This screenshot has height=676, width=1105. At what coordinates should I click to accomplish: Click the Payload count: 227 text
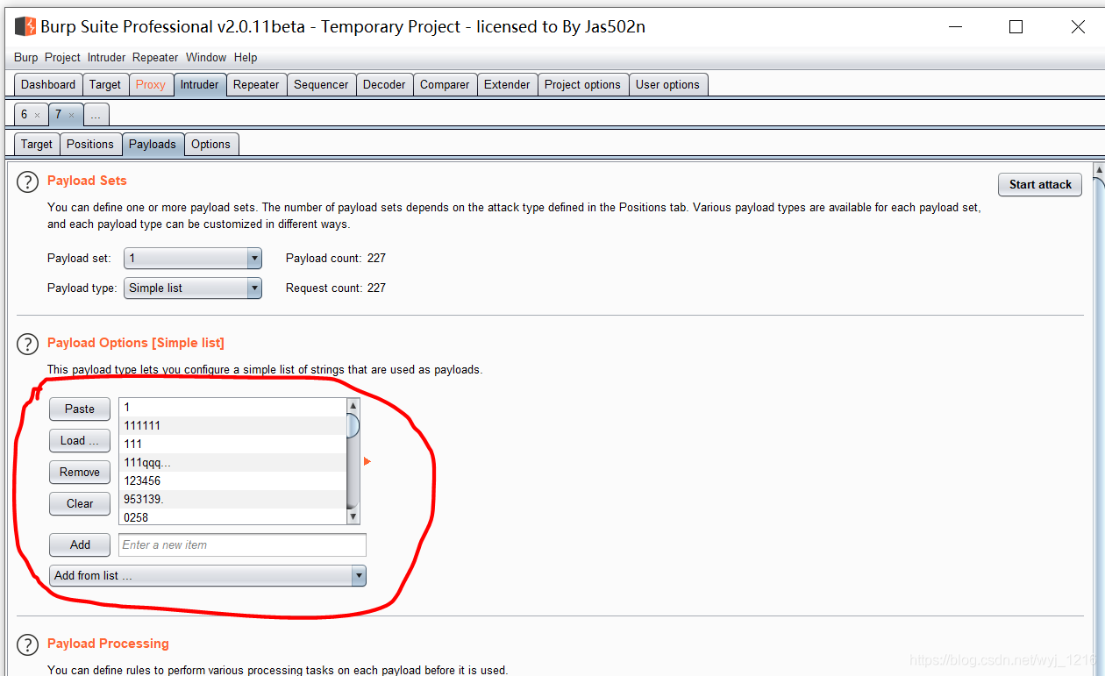336,258
